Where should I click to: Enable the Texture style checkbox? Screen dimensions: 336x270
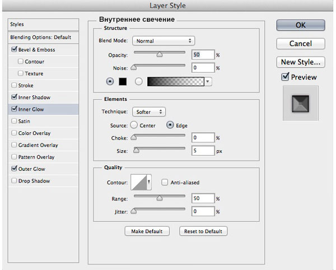(21, 73)
